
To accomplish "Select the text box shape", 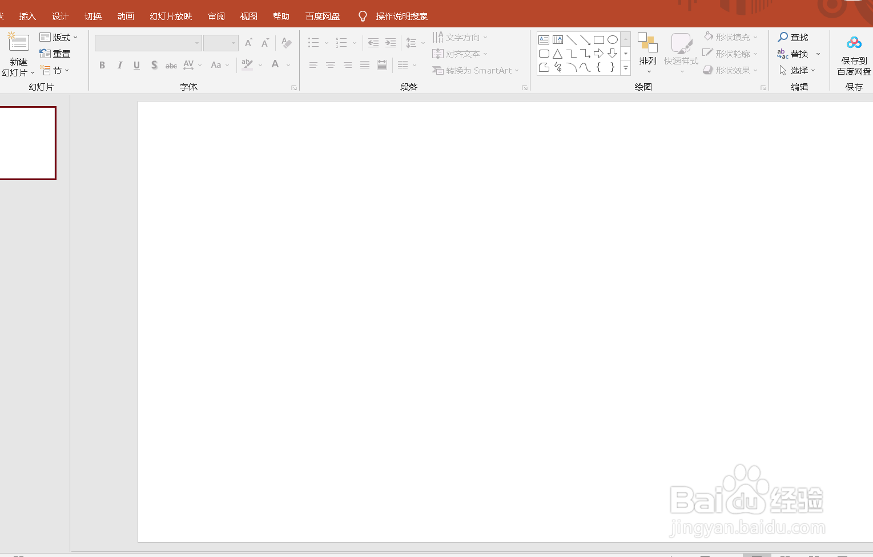I will coord(544,40).
